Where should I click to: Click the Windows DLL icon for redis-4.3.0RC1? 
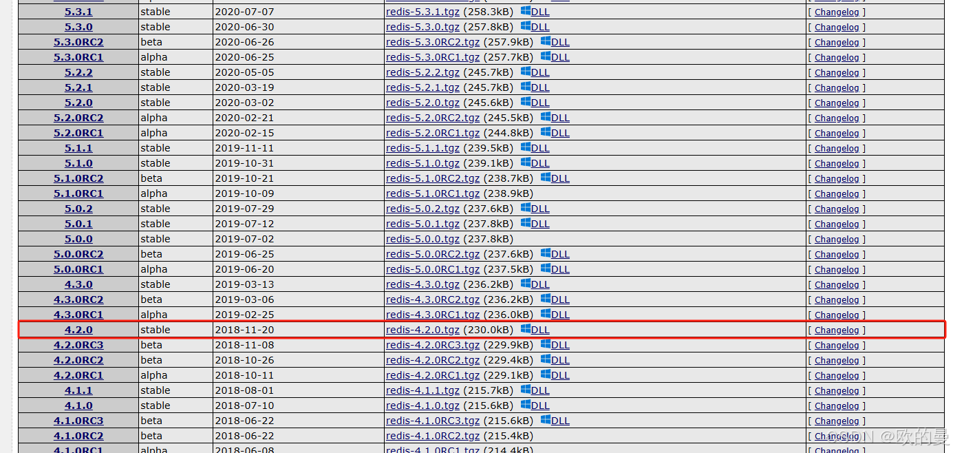[546, 314]
